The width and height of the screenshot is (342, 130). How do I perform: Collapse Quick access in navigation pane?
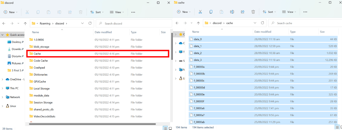pyautogui.click(x=2, y=35)
